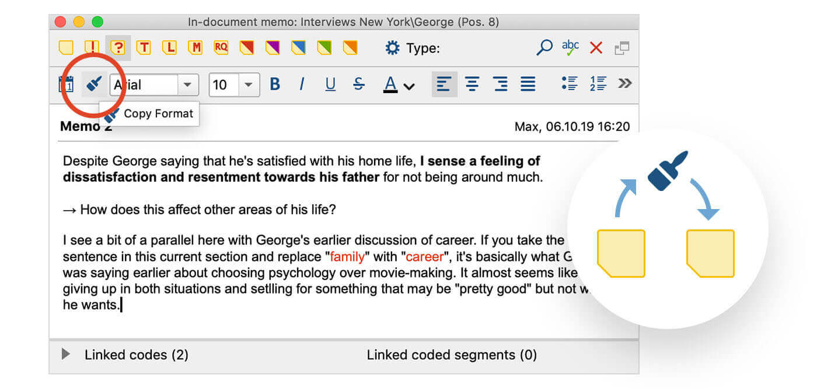Click the Type: label
Screen dimensions: 817x389
click(x=423, y=48)
